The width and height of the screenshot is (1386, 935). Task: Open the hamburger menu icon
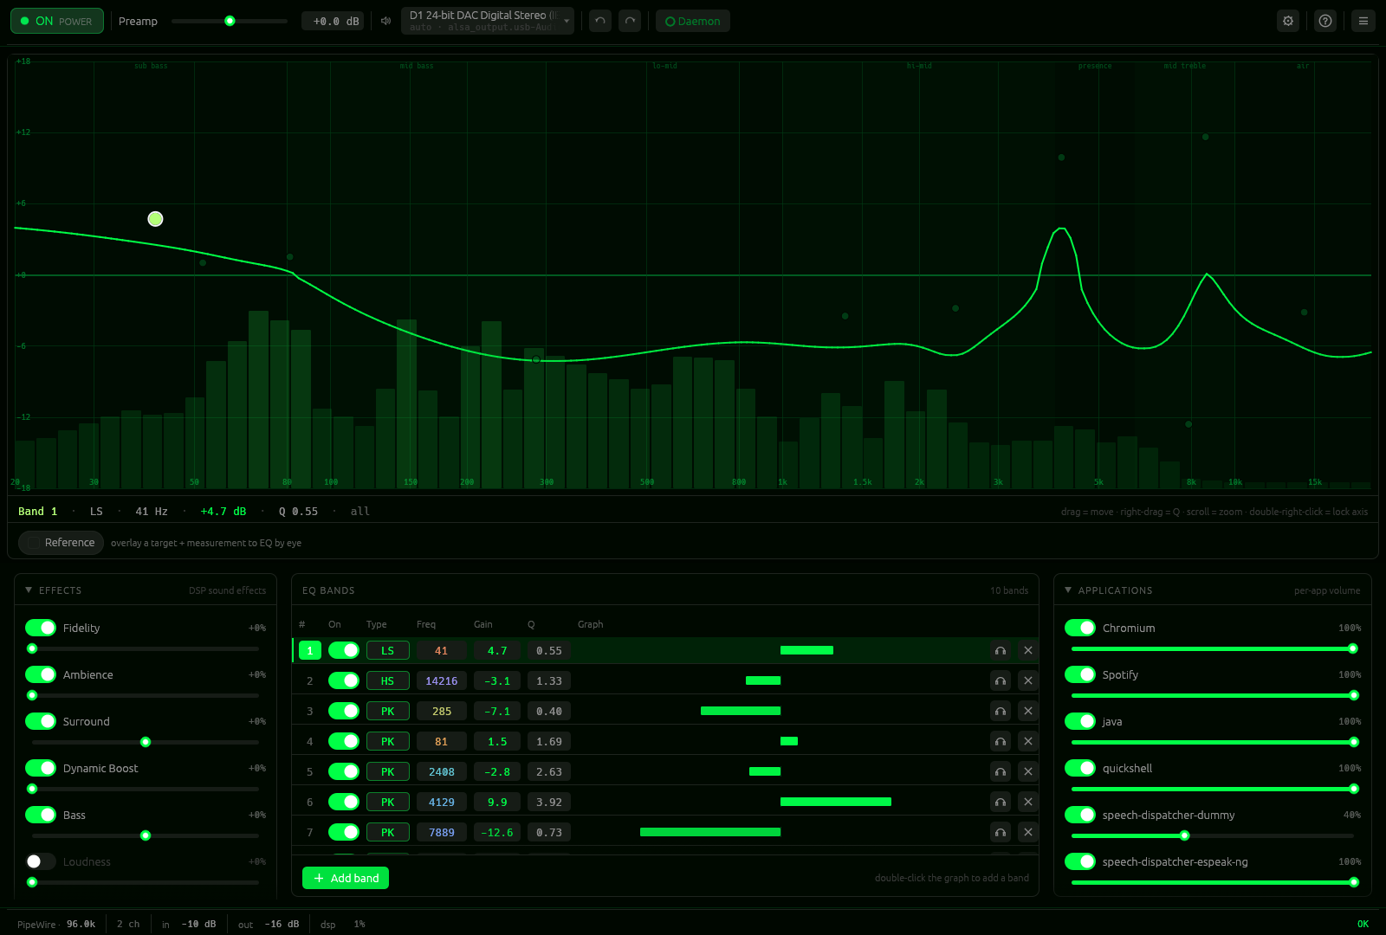[x=1363, y=21]
